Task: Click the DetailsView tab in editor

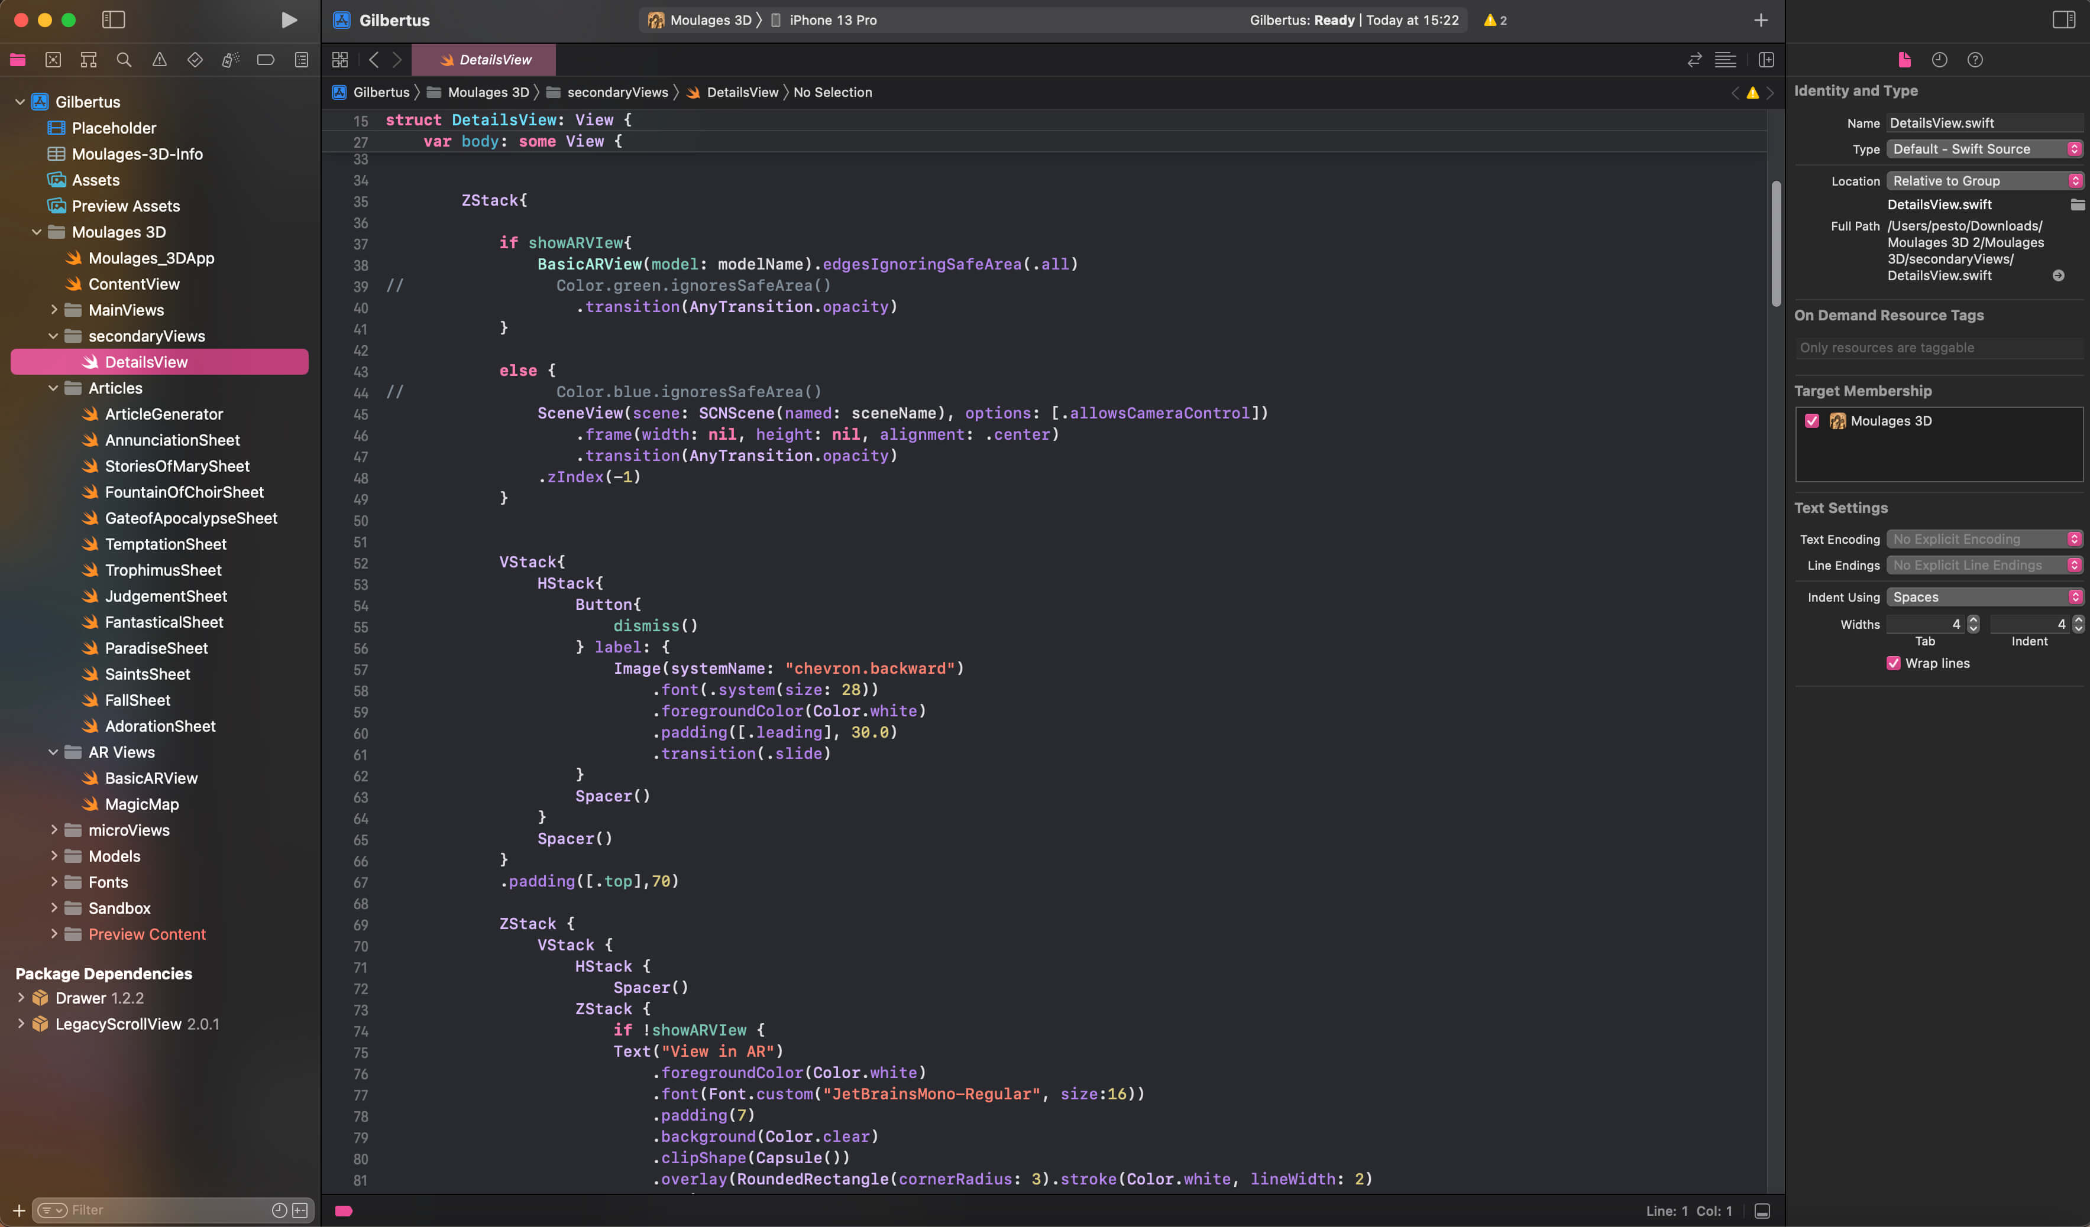Action: click(x=493, y=60)
